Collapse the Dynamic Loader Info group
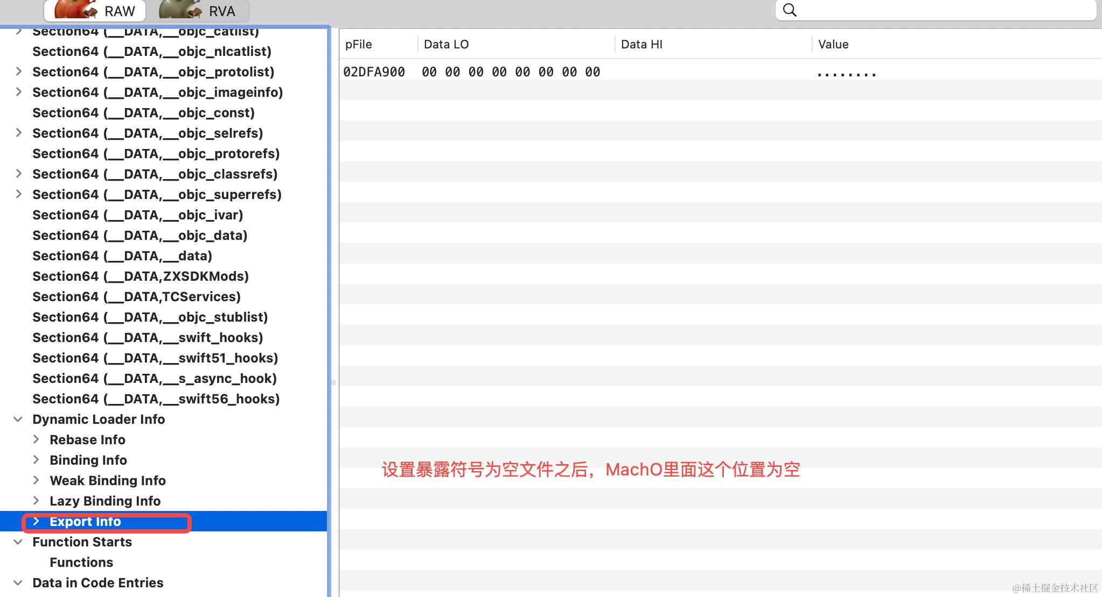This screenshot has width=1102, height=597. (18, 420)
